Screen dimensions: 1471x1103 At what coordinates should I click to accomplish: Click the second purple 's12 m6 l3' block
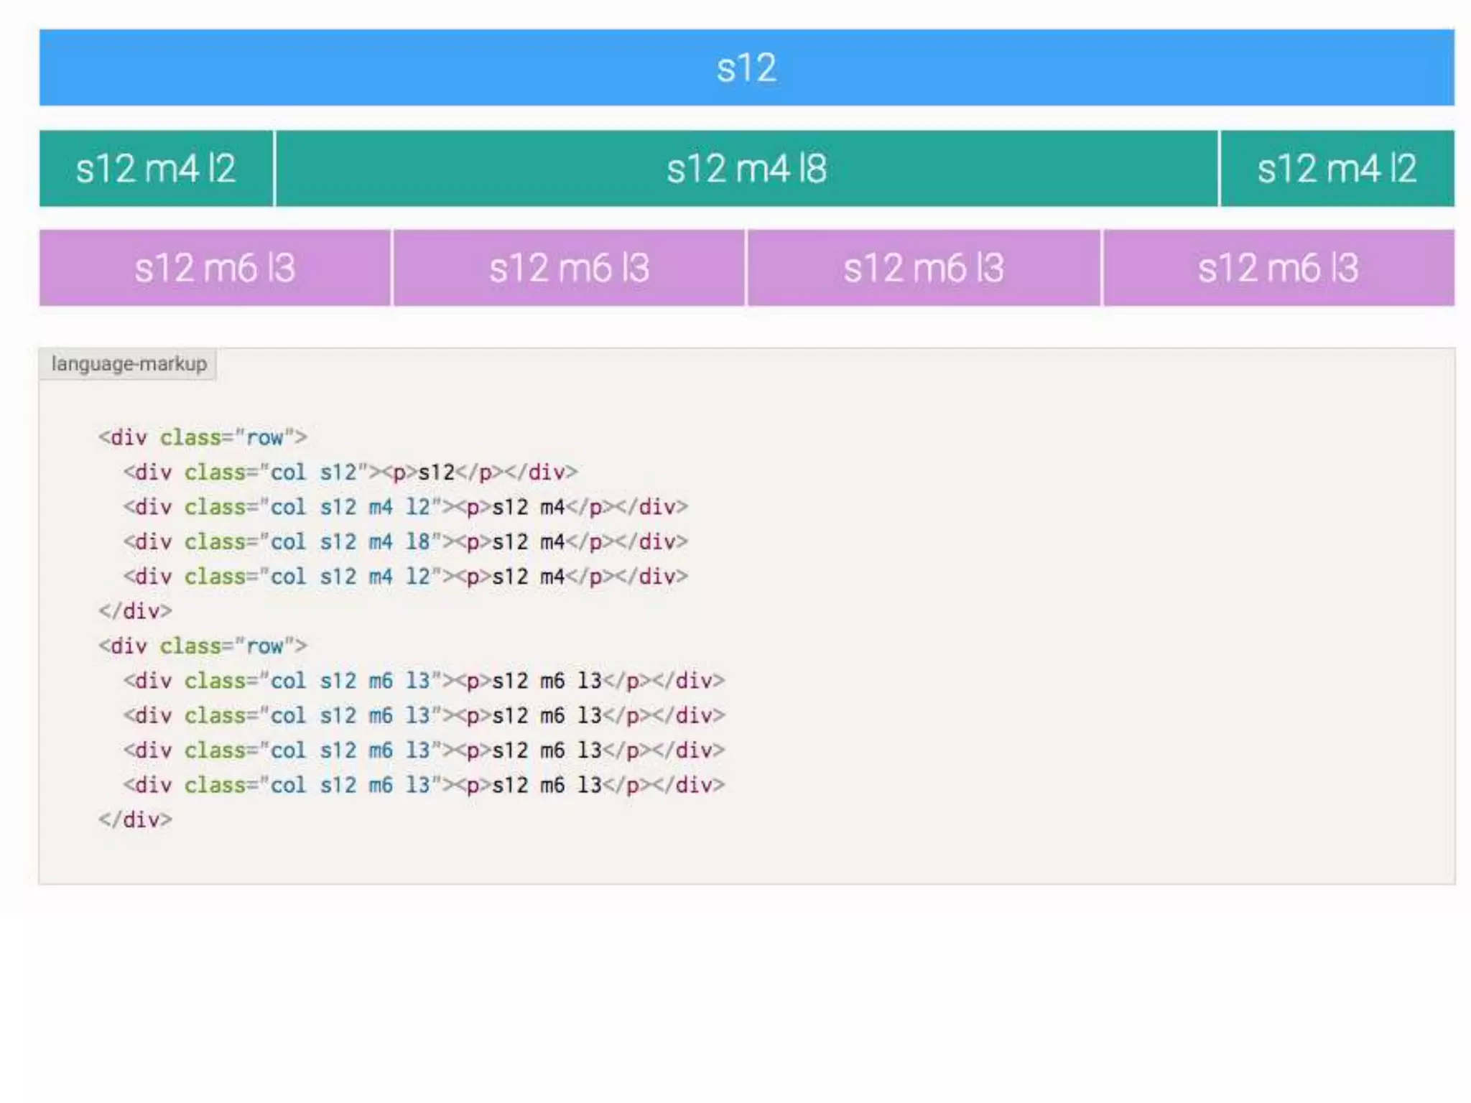tap(569, 268)
